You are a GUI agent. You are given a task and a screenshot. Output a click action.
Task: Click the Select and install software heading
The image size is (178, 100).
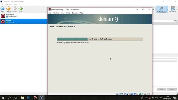[62, 26]
